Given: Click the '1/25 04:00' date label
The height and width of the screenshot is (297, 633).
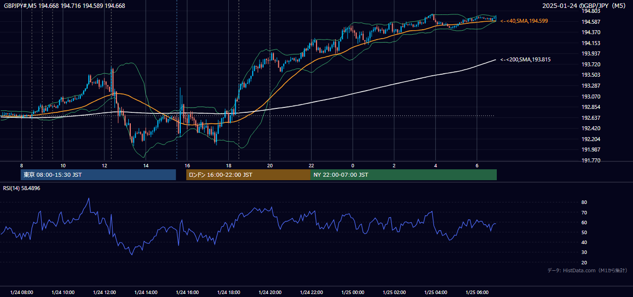Looking at the screenshot, I should 435,293.
